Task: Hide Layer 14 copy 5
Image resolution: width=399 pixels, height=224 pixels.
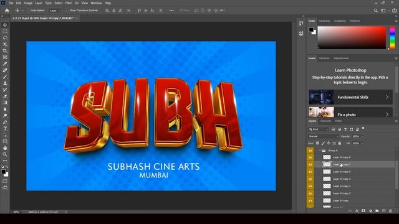Action: click(x=310, y=172)
